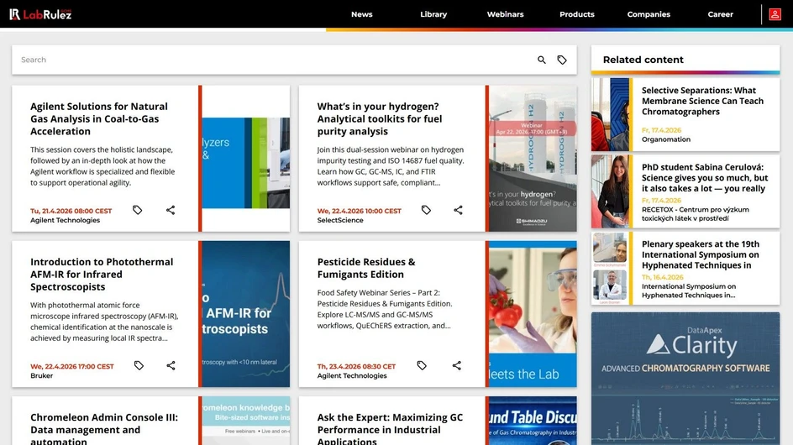Share the Agilent Natural Gas Analysis webinar

(x=171, y=210)
